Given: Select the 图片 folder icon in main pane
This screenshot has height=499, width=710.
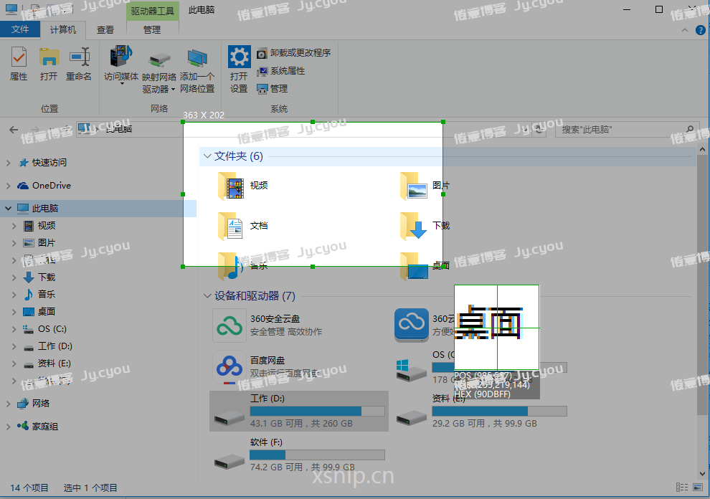Looking at the screenshot, I should point(413,186).
